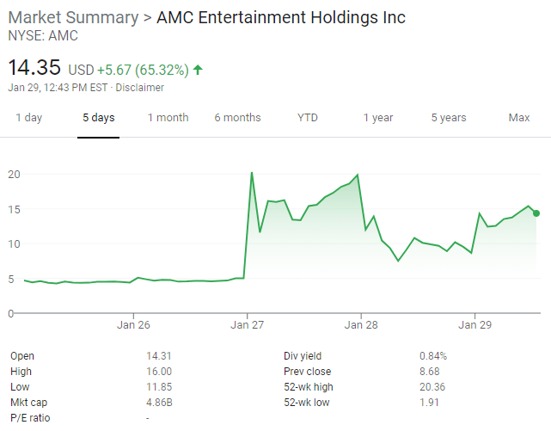Switch to 1 month range

click(168, 118)
